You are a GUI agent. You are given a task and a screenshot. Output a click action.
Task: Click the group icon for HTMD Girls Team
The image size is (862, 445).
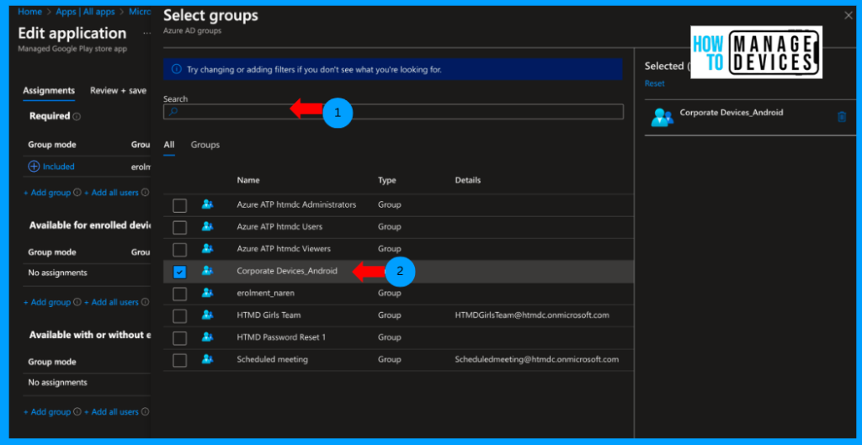pyautogui.click(x=207, y=315)
